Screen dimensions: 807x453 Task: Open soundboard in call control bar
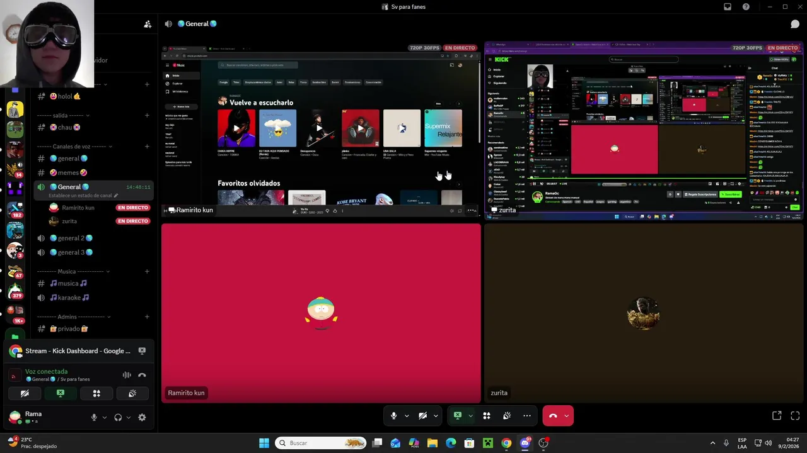point(507,416)
